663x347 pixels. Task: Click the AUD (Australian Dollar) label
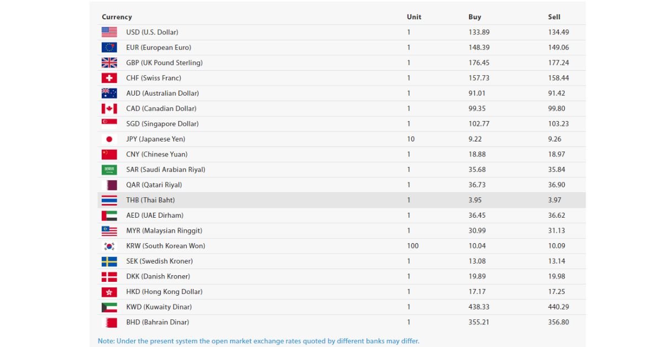(x=162, y=93)
